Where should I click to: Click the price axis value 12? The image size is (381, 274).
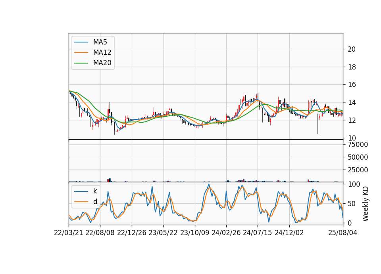coord(352,120)
